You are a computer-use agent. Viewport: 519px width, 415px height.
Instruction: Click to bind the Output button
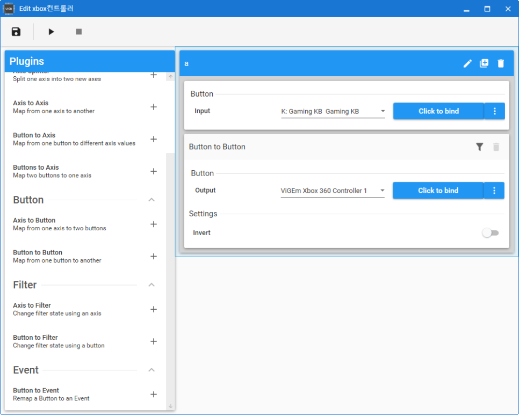(438, 191)
